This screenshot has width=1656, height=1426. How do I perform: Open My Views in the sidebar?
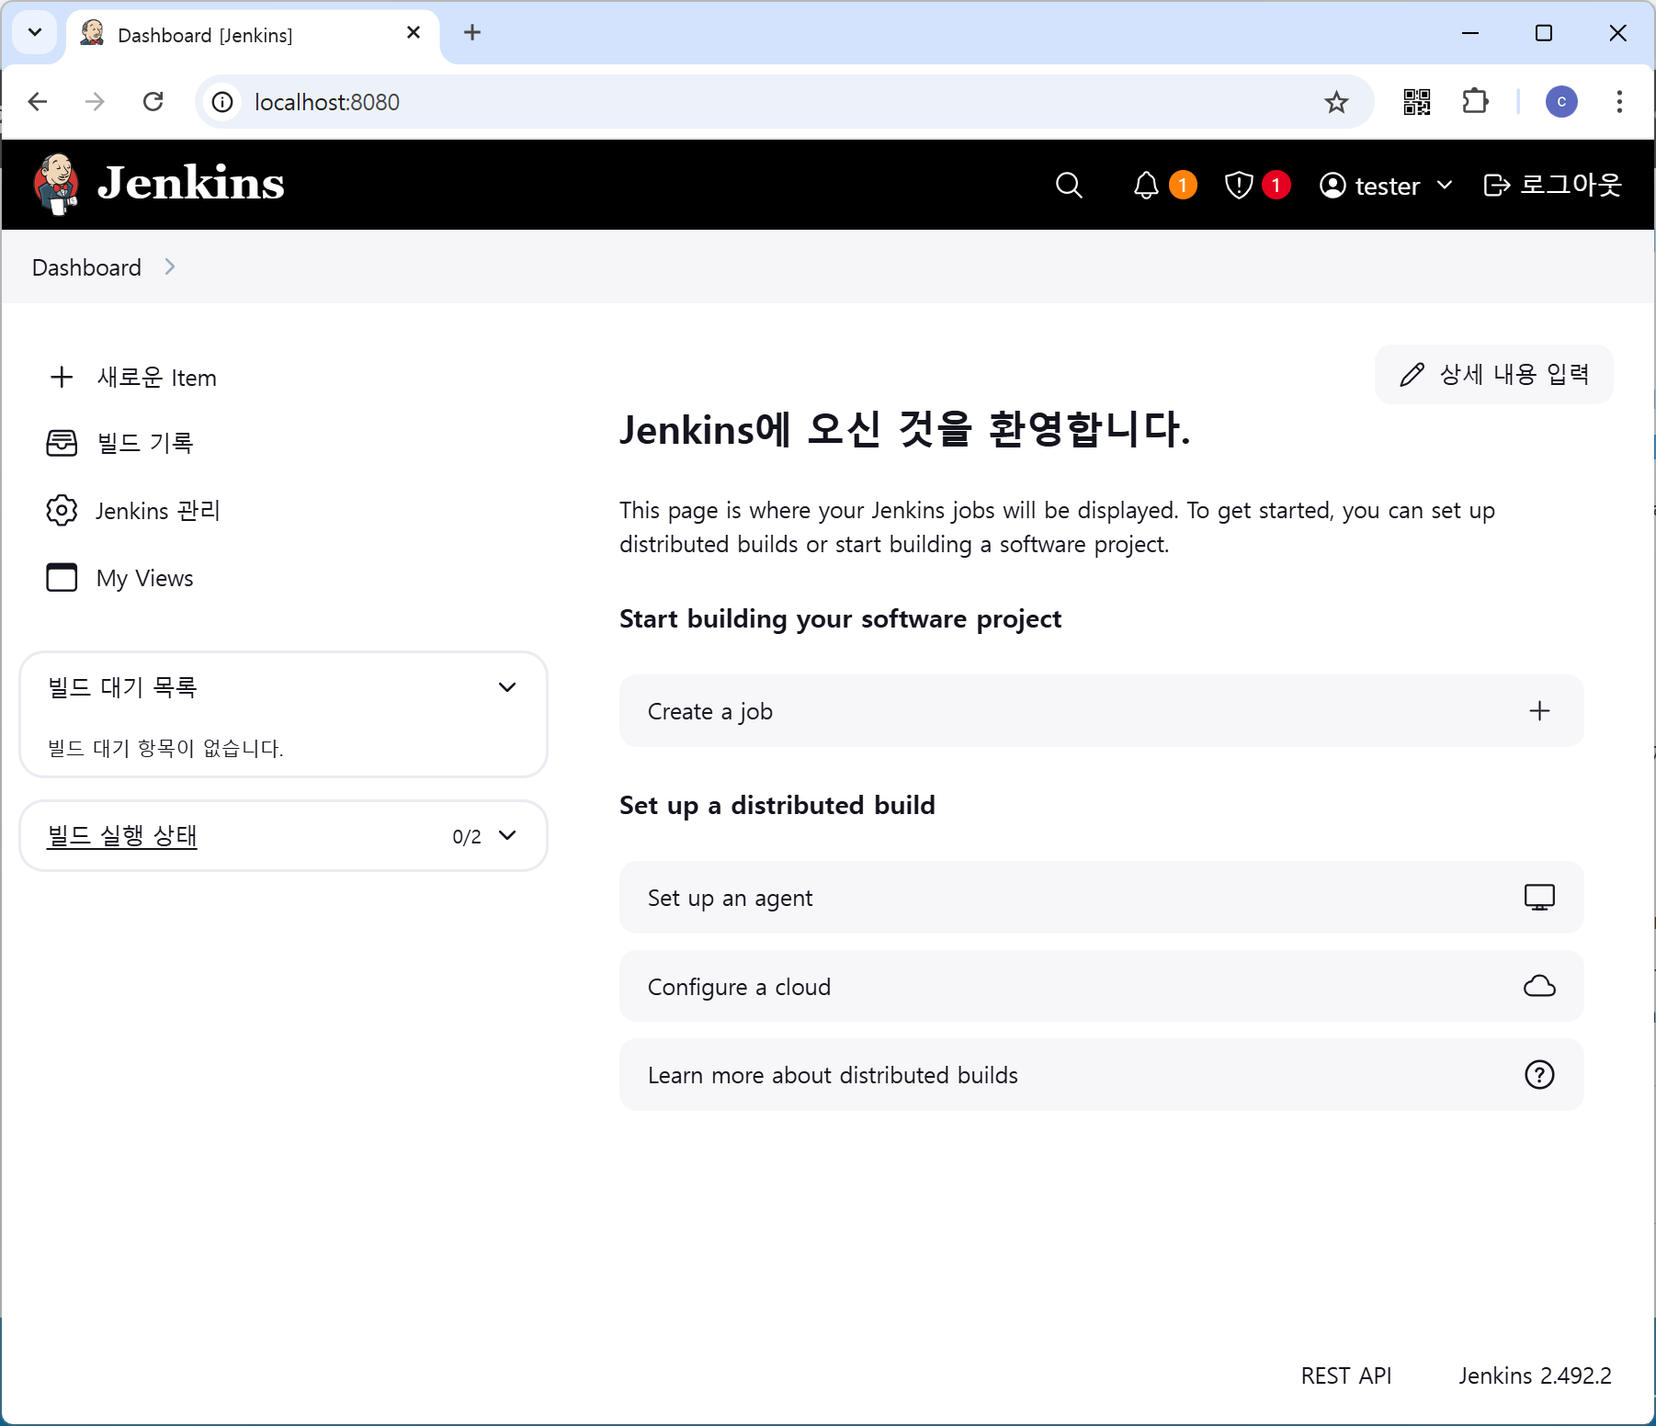[120, 577]
